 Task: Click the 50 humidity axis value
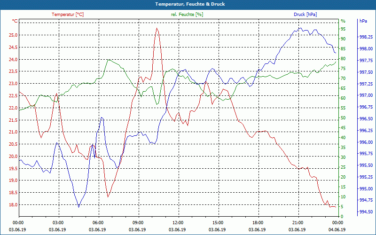[x=343, y=118]
